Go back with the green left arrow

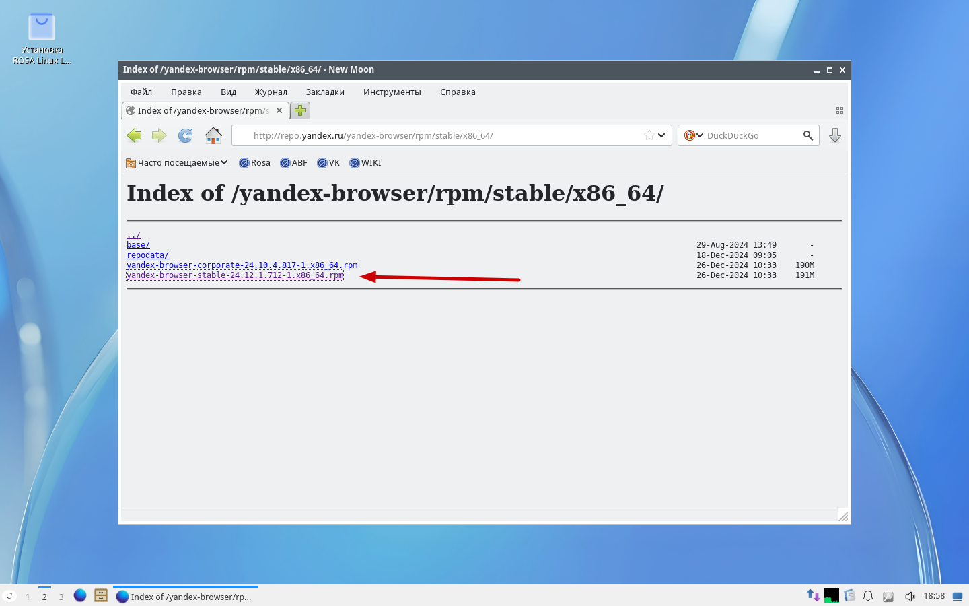coord(135,135)
